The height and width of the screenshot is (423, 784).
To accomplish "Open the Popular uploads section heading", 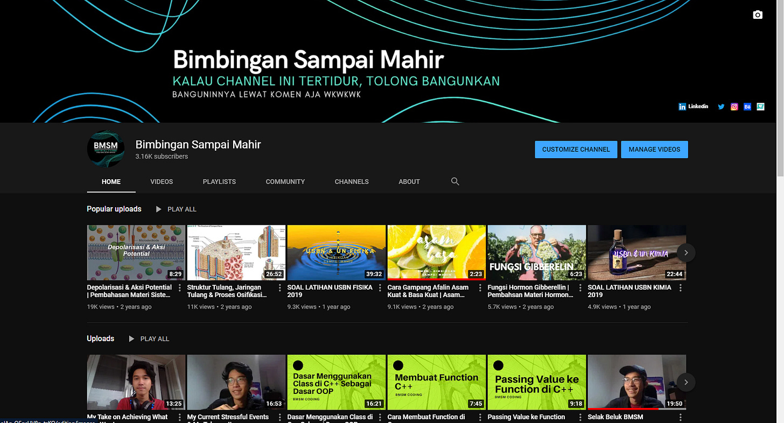I will 114,209.
